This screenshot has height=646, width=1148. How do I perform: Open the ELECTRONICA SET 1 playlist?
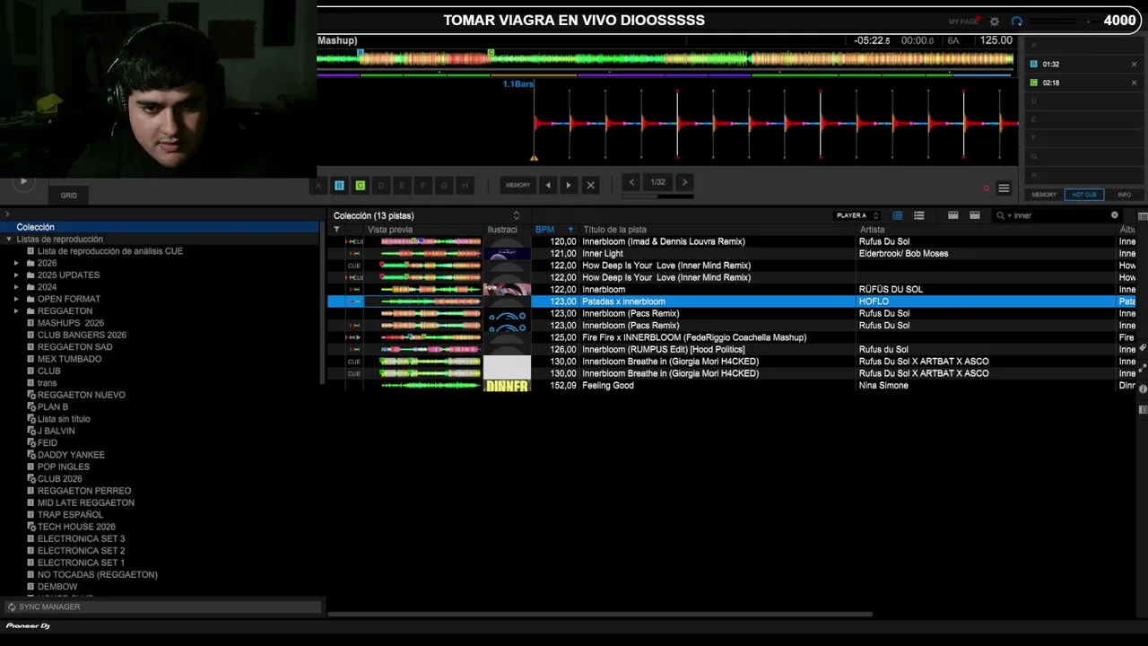(81, 563)
